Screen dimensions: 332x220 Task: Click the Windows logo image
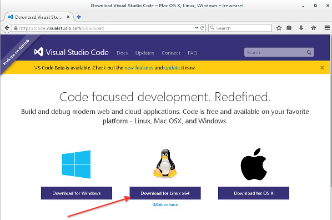coord(76,164)
